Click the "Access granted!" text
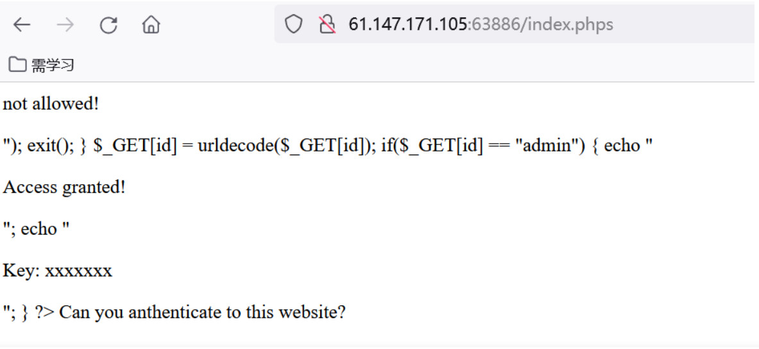This screenshot has width=759, height=349. [64, 187]
